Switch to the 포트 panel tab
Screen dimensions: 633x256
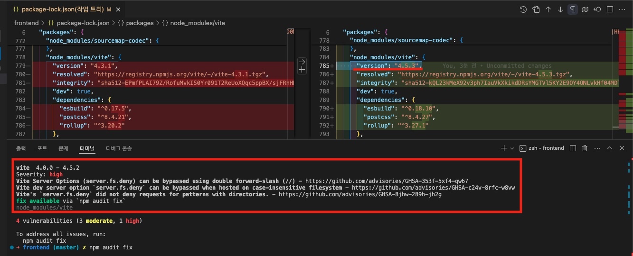click(42, 148)
